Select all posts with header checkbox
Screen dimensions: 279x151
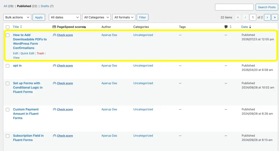(x=7, y=27)
